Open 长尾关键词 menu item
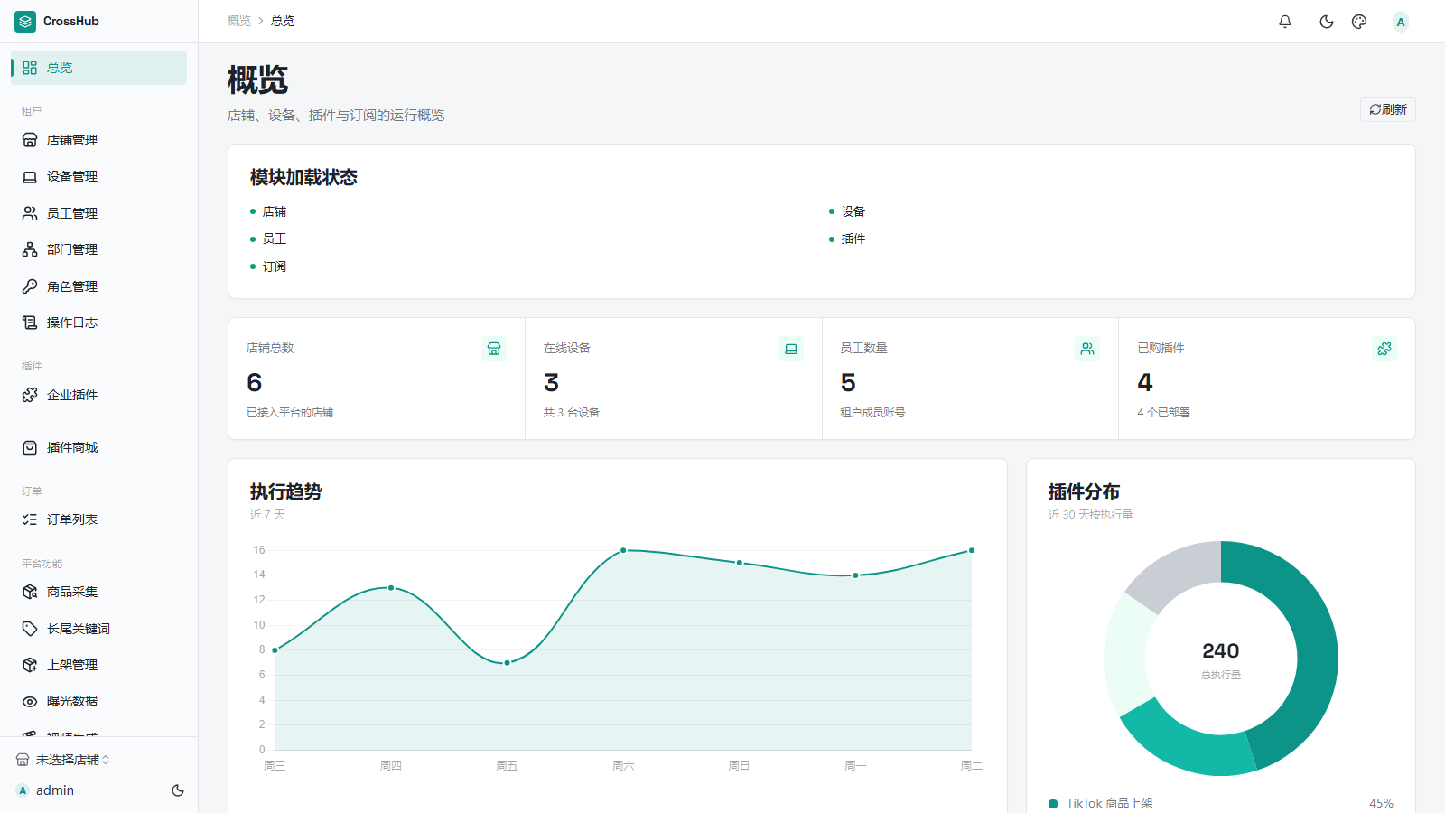 99,629
